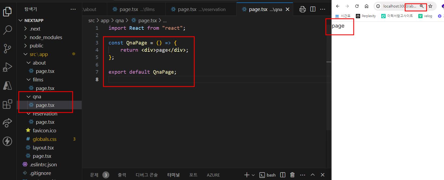Open the Extensions view
The width and height of the screenshot is (444, 180).
tap(7, 104)
